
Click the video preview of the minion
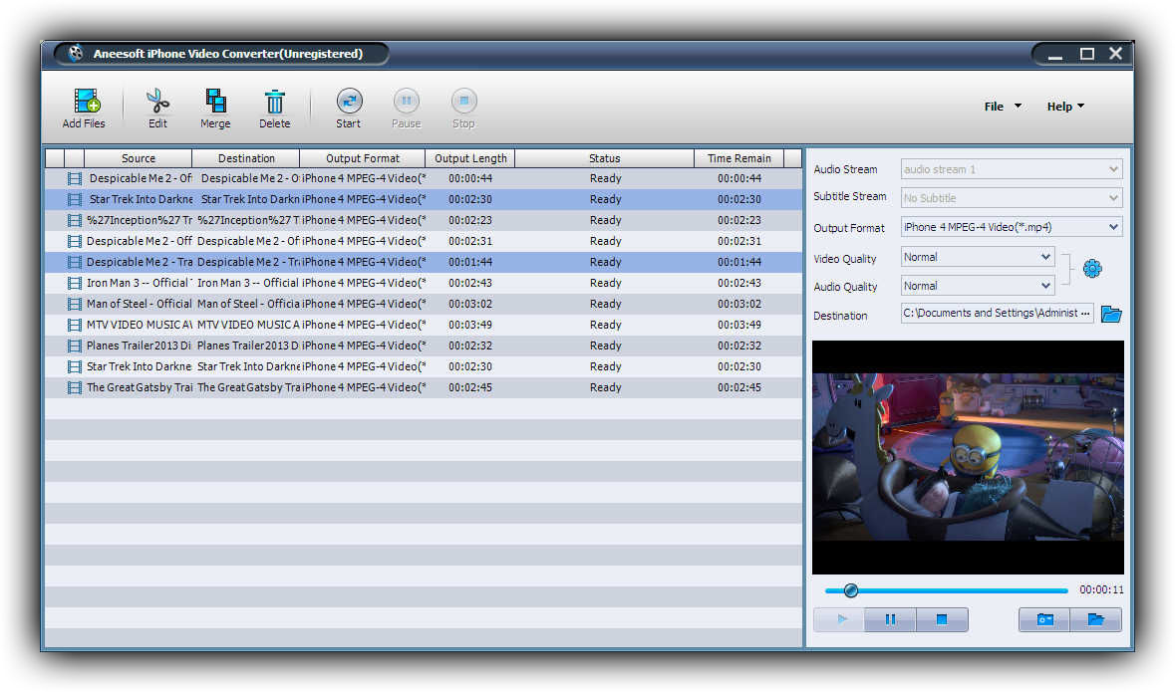tap(968, 458)
